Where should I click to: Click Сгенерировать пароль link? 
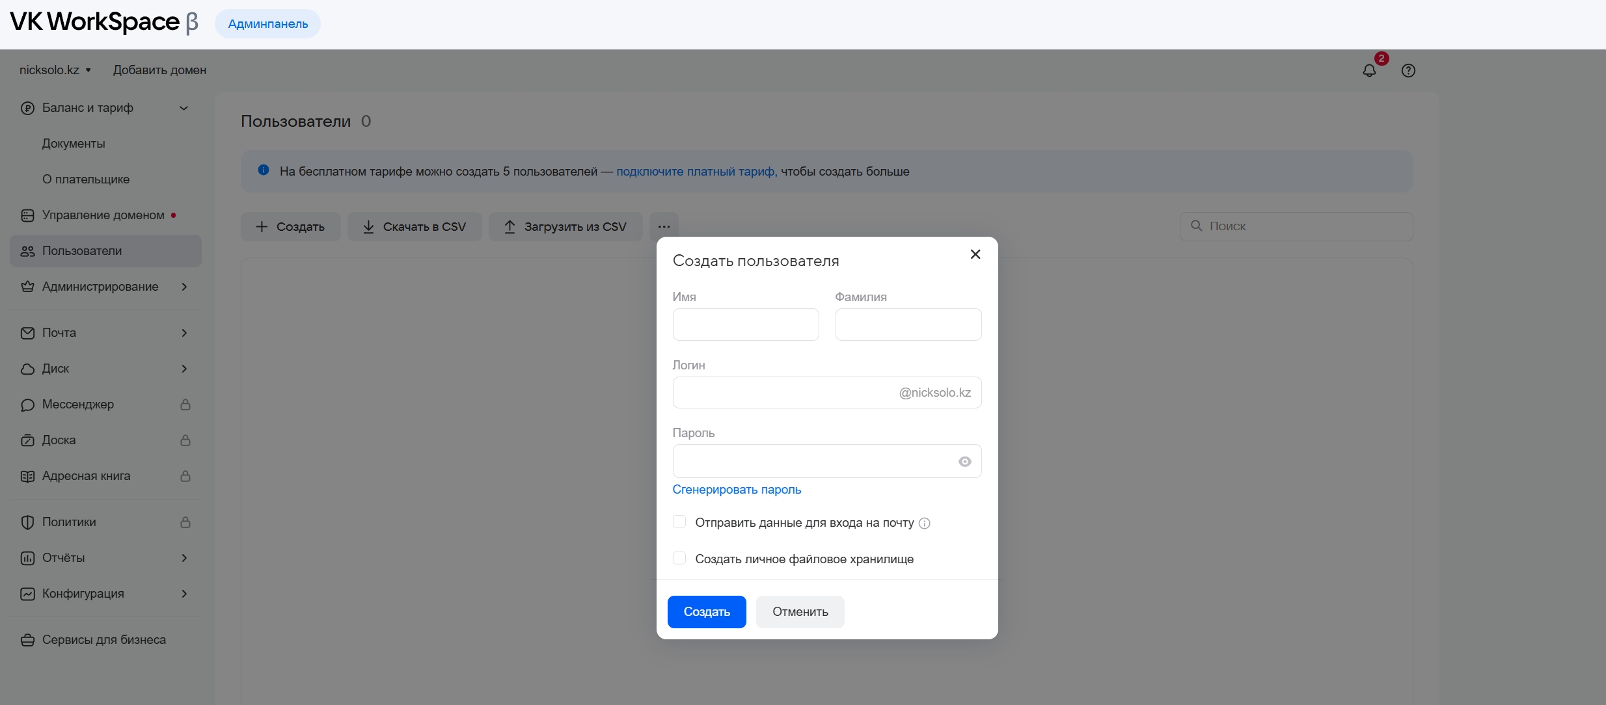pyautogui.click(x=737, y=490)
